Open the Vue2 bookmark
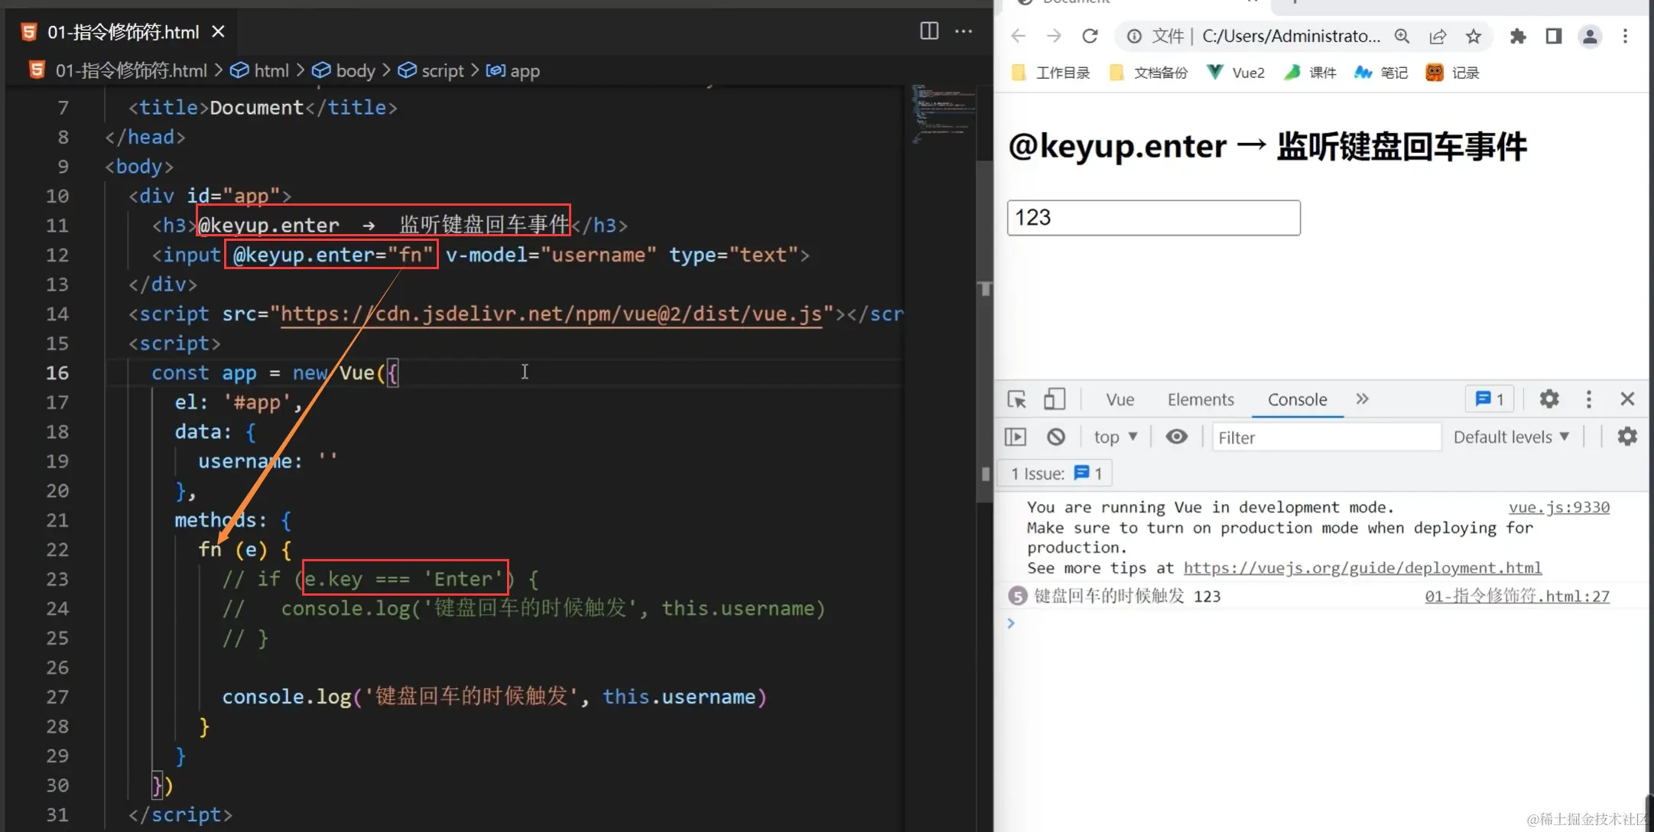 [x=1236, y=73]
